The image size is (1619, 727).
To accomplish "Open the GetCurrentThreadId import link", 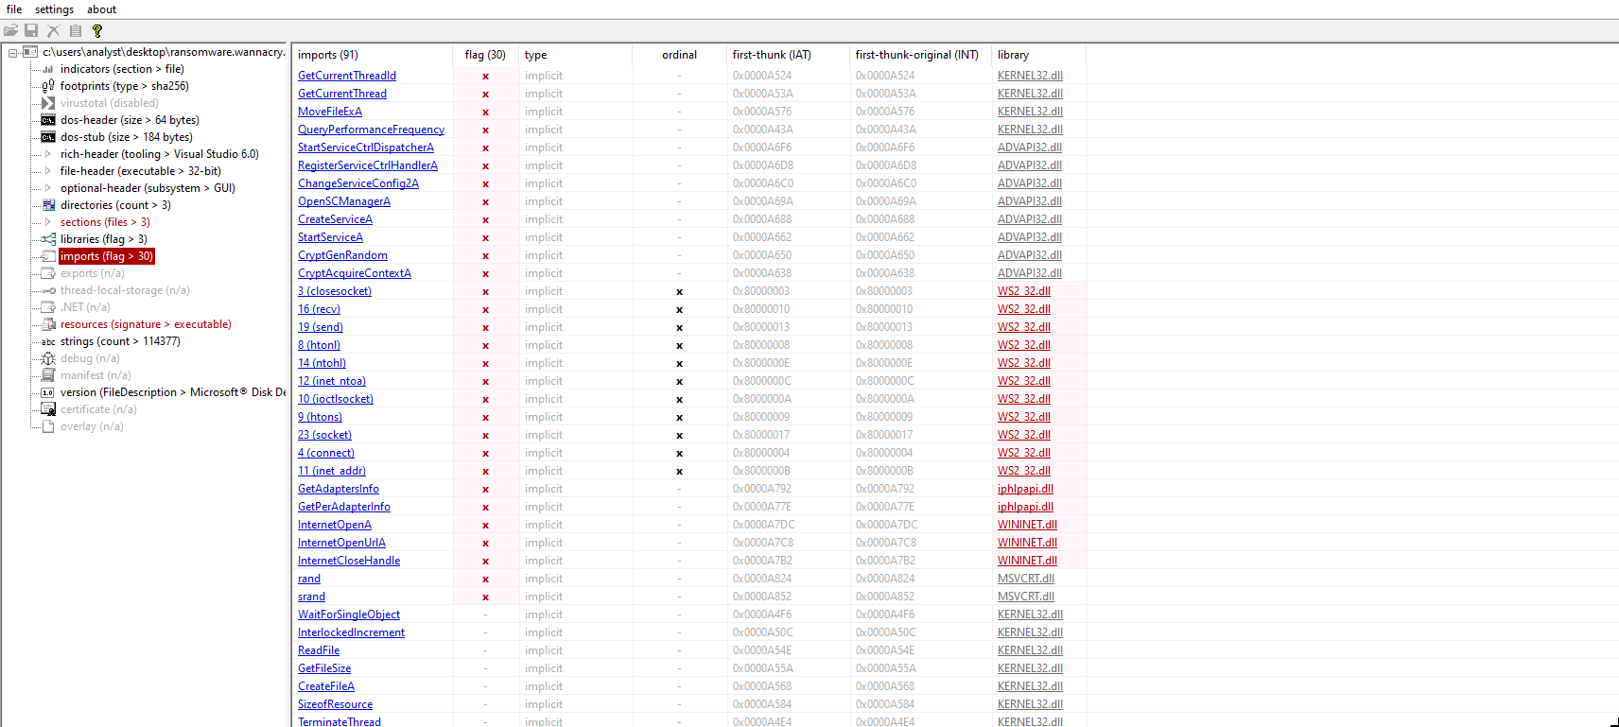I will (347, 76).
